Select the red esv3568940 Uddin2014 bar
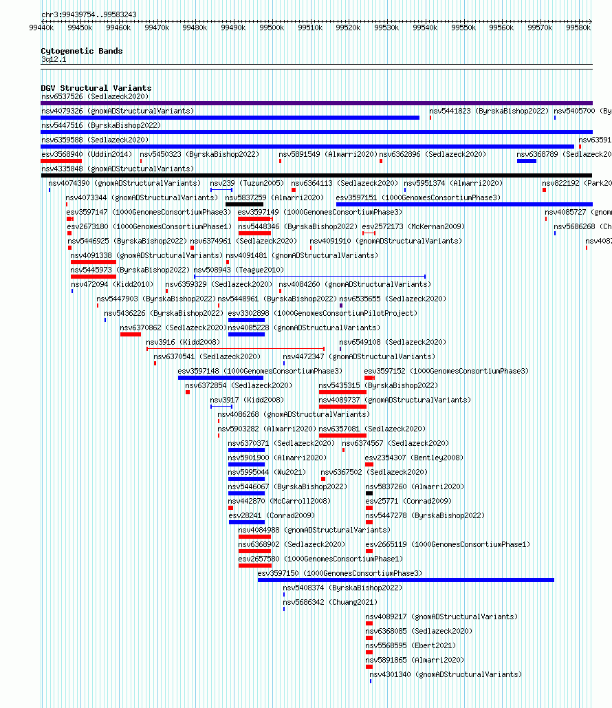Viewport: 612px width, 708px height. point(61,161)
